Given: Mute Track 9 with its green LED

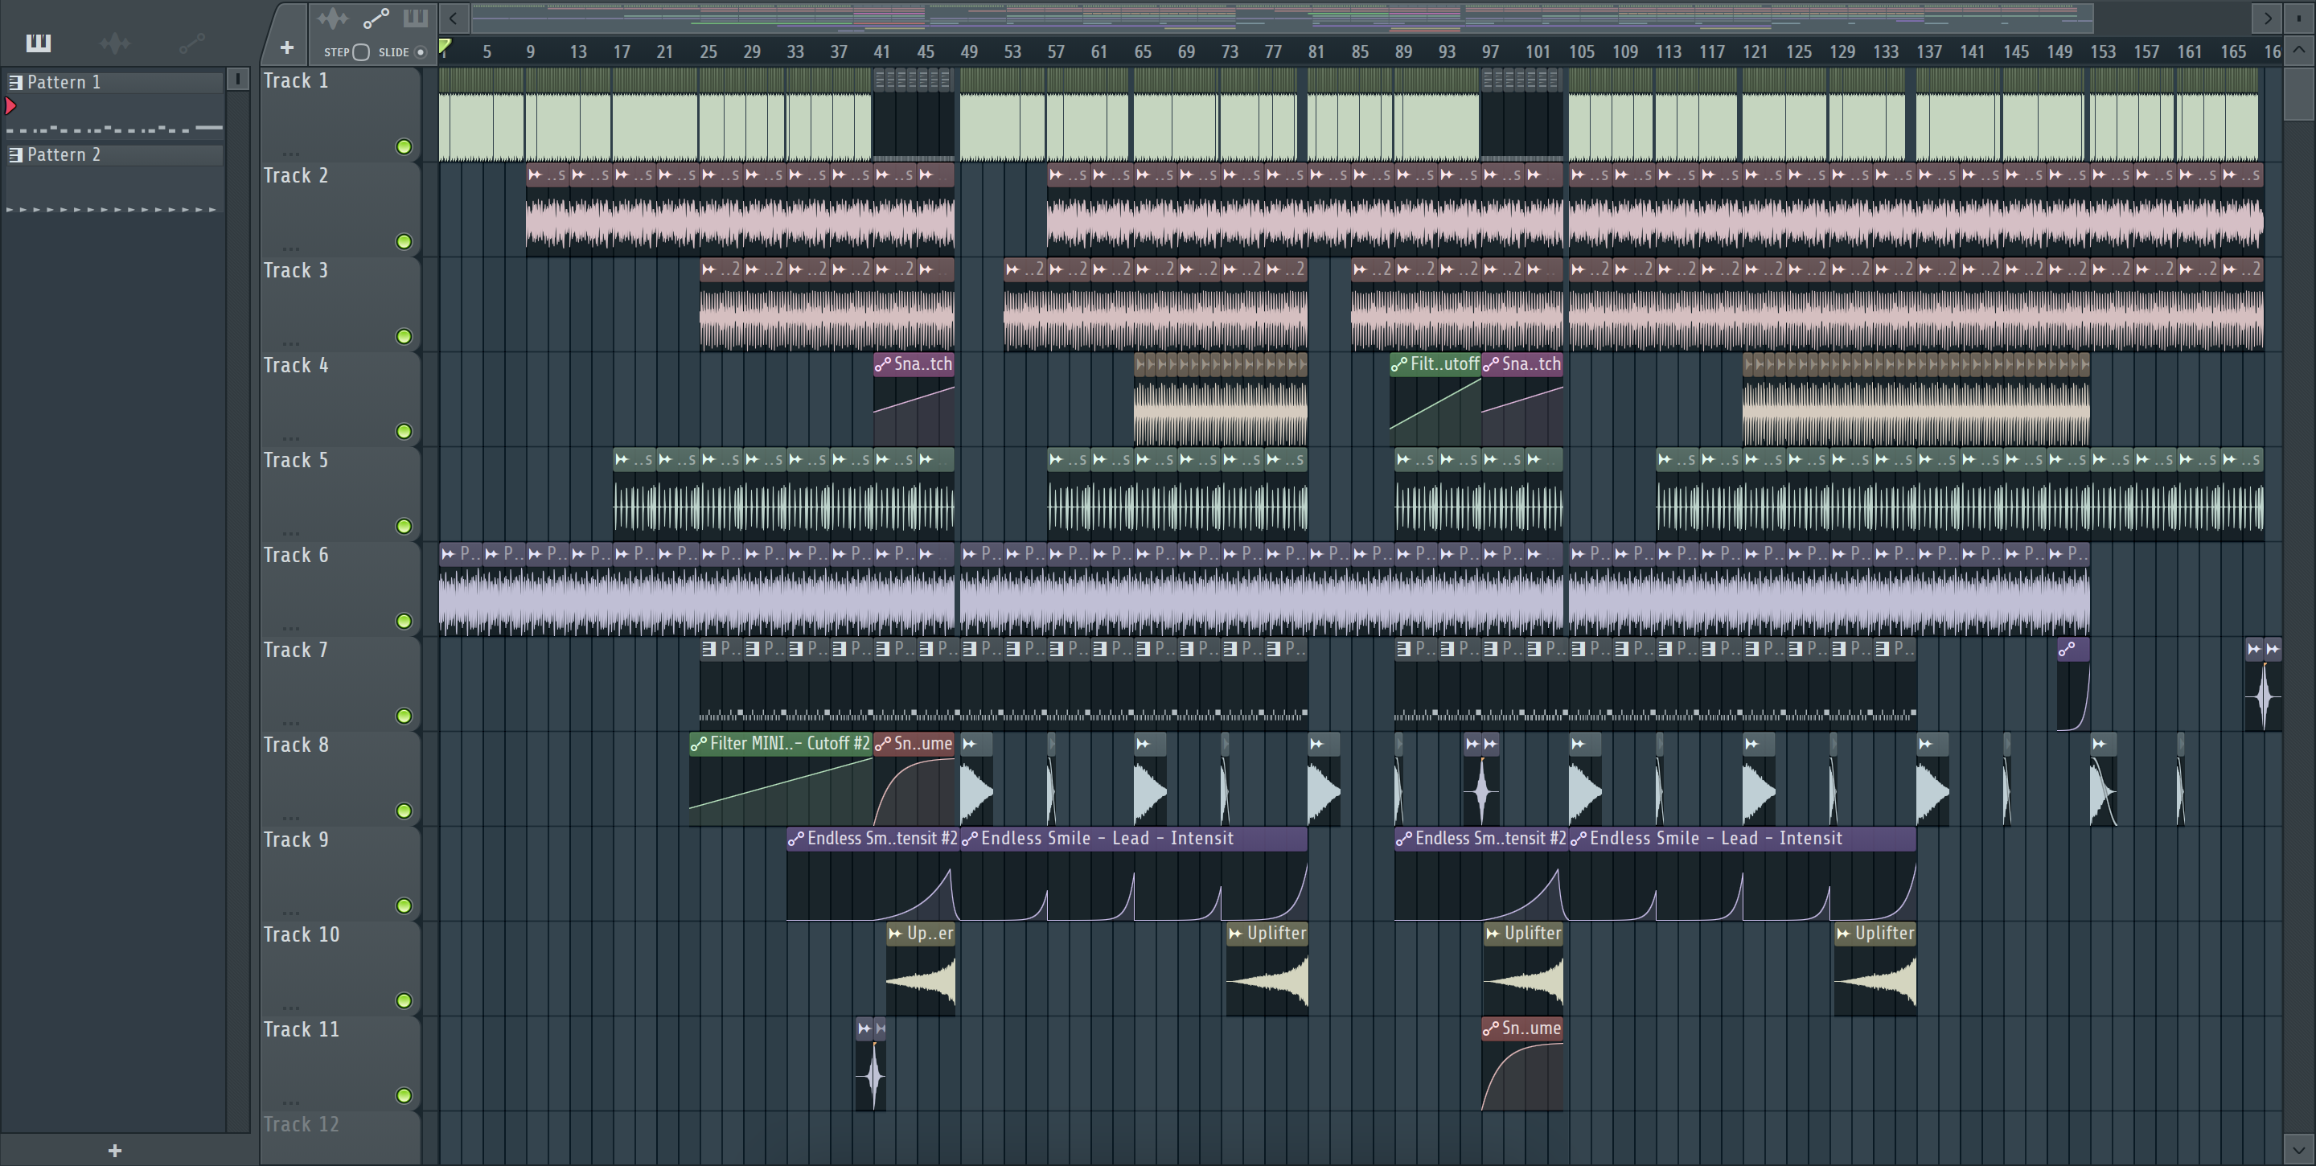Looking at the screenshot, I should pos(404,906).
